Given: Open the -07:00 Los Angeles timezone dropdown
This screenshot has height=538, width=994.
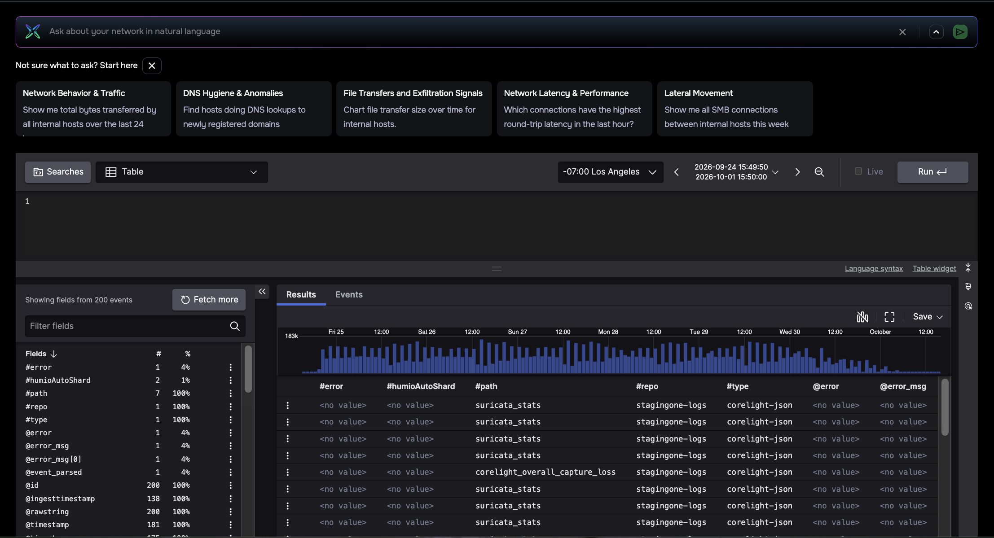Looking at the screenshot, I should (610, 172).
